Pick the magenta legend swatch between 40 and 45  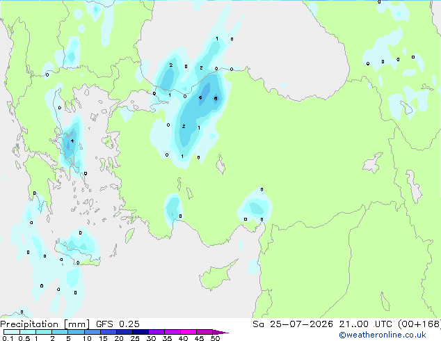[x=189, y=332]
